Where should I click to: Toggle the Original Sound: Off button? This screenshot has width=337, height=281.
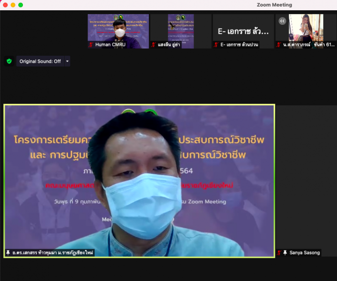40,61
